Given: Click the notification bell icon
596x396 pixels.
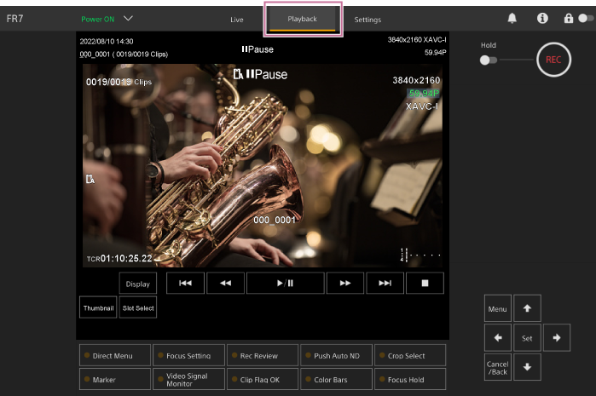Looking at the screenshot, I should (512, 18).
